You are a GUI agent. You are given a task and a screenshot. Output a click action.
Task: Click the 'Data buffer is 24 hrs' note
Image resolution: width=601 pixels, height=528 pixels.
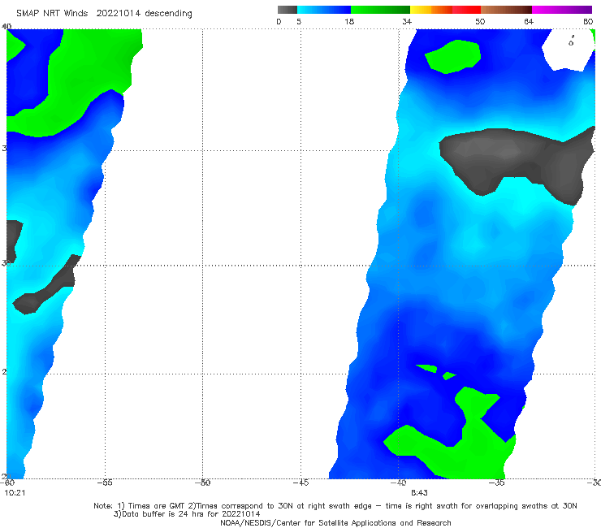click(187, 514)
